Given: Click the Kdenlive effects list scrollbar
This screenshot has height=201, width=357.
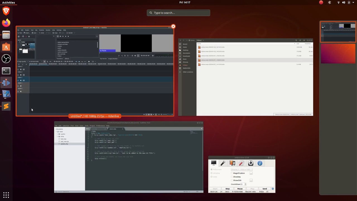Looking at the screenshot, I should [x=98, y=45].
